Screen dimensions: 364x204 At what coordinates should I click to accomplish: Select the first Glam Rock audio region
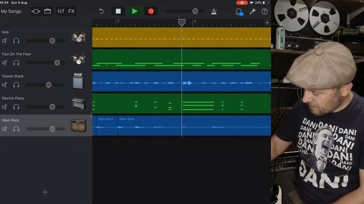(x=107, y=126)
